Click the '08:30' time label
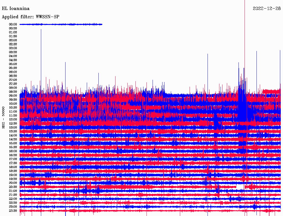This screenshot has width=283, height=216. pyautogui.click(x=13, y=92)
